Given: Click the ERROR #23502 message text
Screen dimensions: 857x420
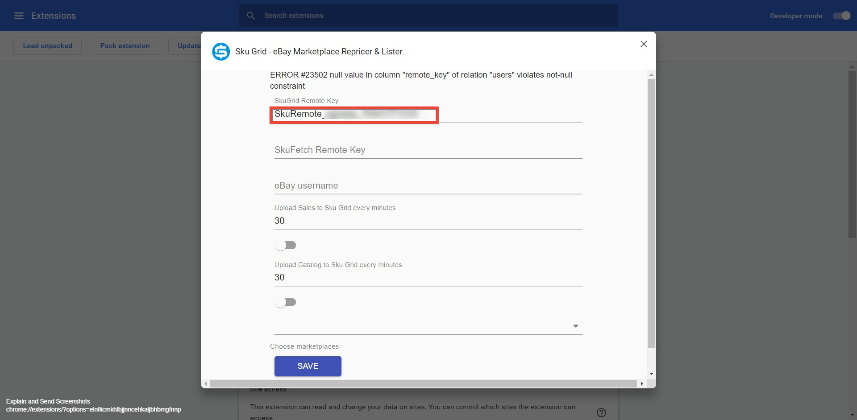Looking at the screenshot, I should pyautogui.click(x=421, y=80).
